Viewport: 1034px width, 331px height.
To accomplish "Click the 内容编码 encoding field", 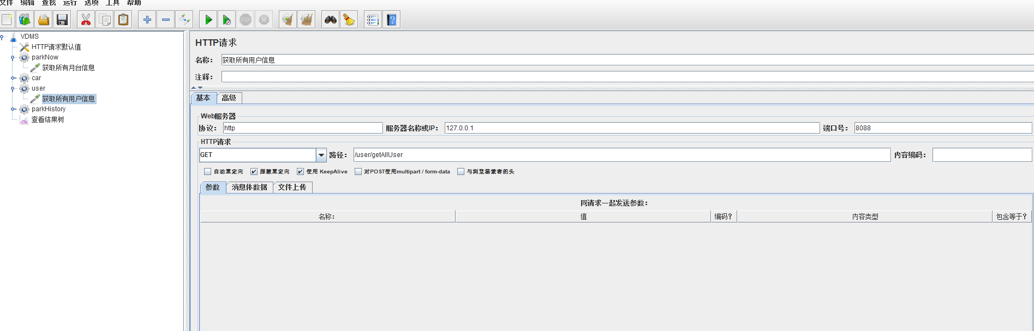I will click(x=982, y=155).
